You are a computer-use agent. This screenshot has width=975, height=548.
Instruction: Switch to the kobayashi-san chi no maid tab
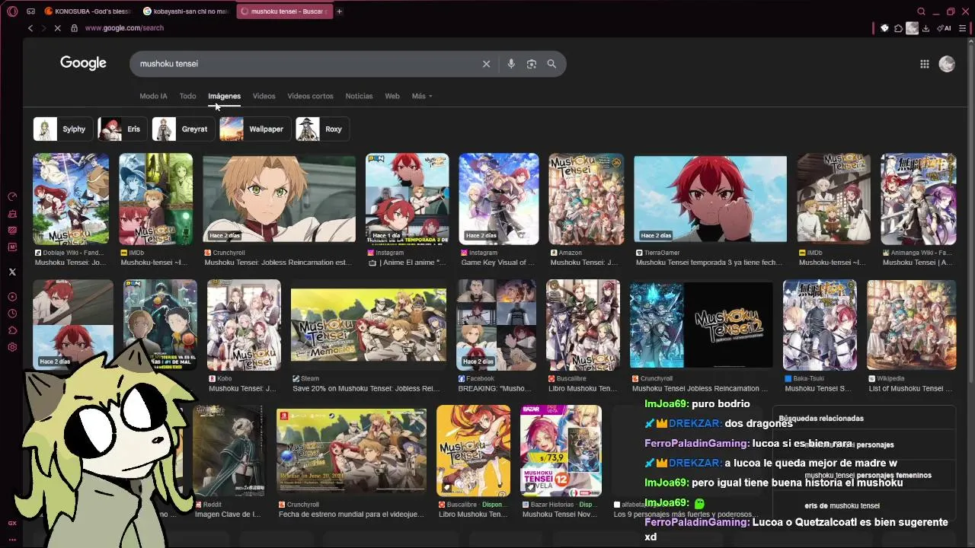pyautogui.click(x=186, y=11)
